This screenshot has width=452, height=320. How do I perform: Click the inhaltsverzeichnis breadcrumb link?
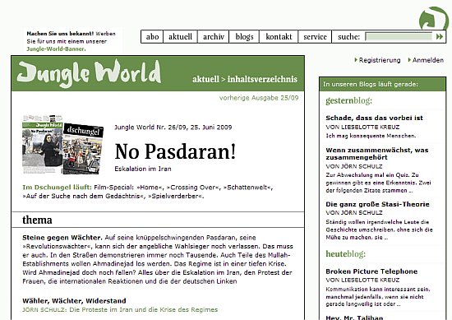click(262, 79)
